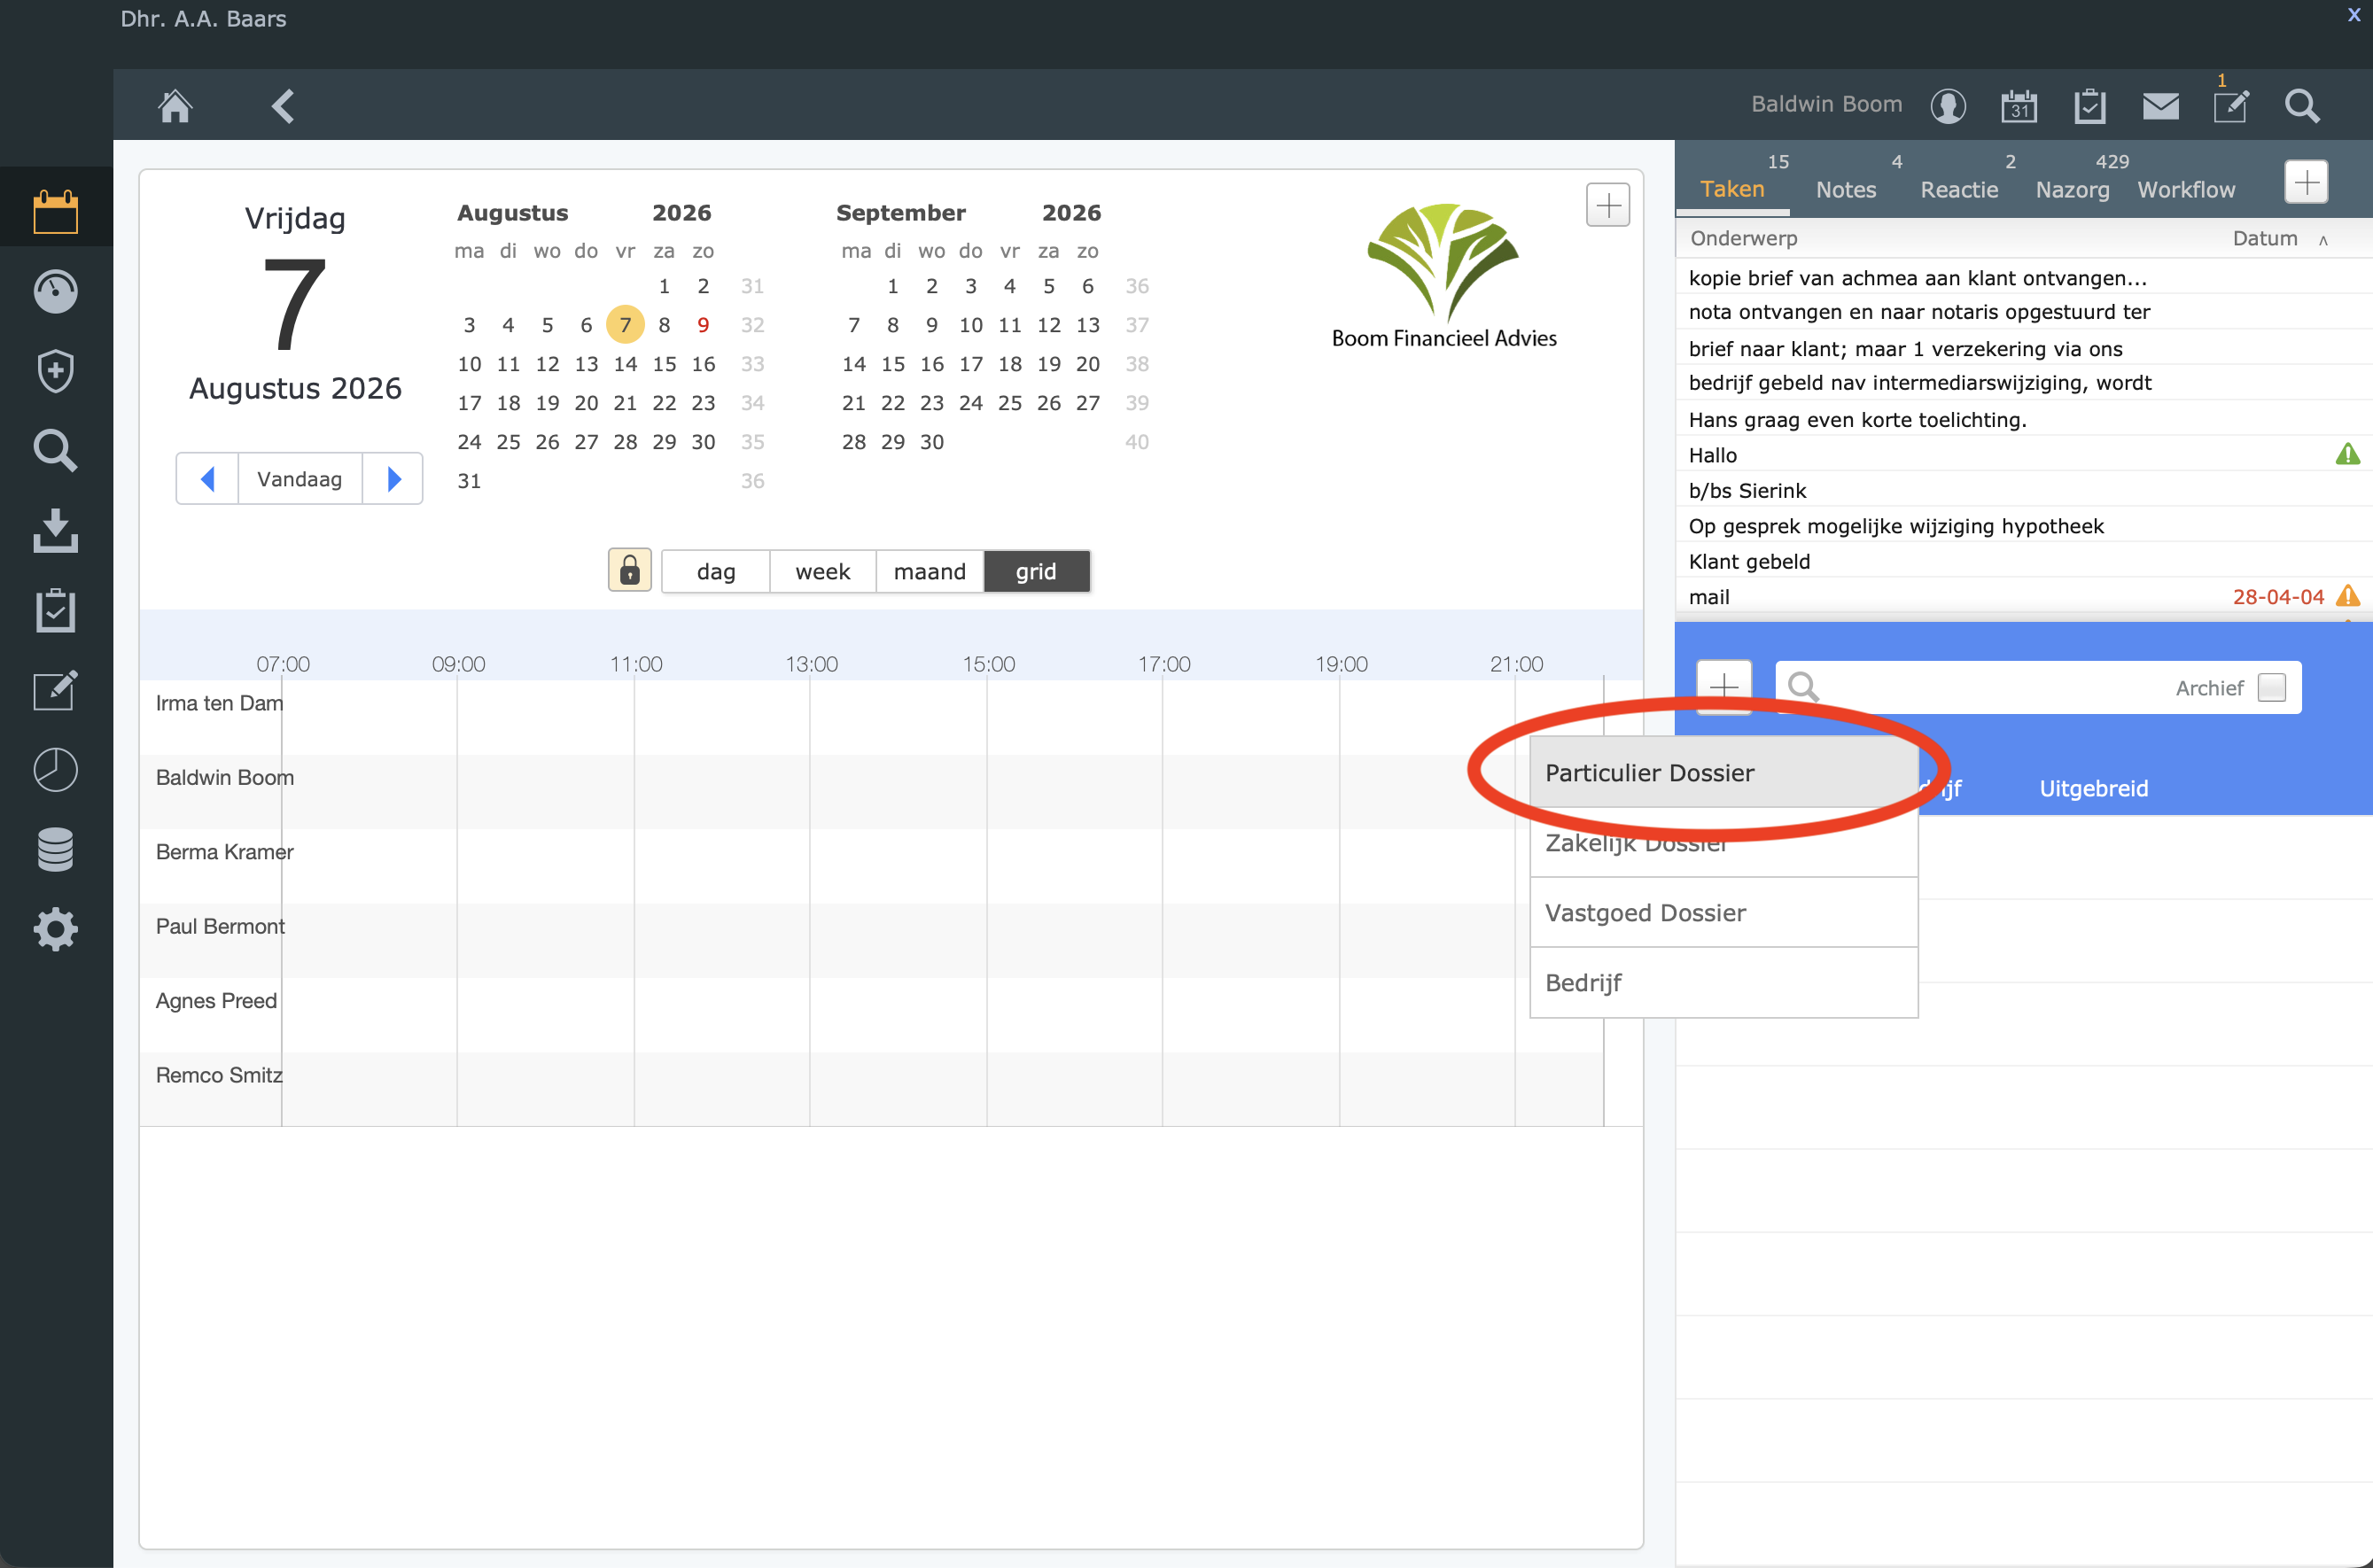
Task: Add new dossier with blue panel plus
Action: [x=1724, y=687]
